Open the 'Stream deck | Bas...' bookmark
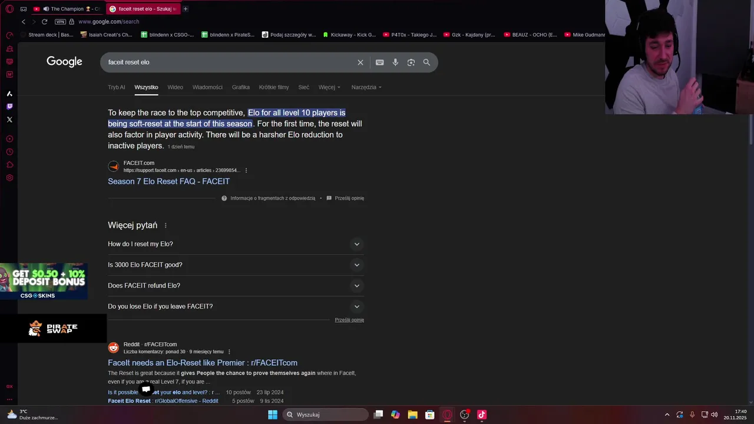 (x=47, y=35)
